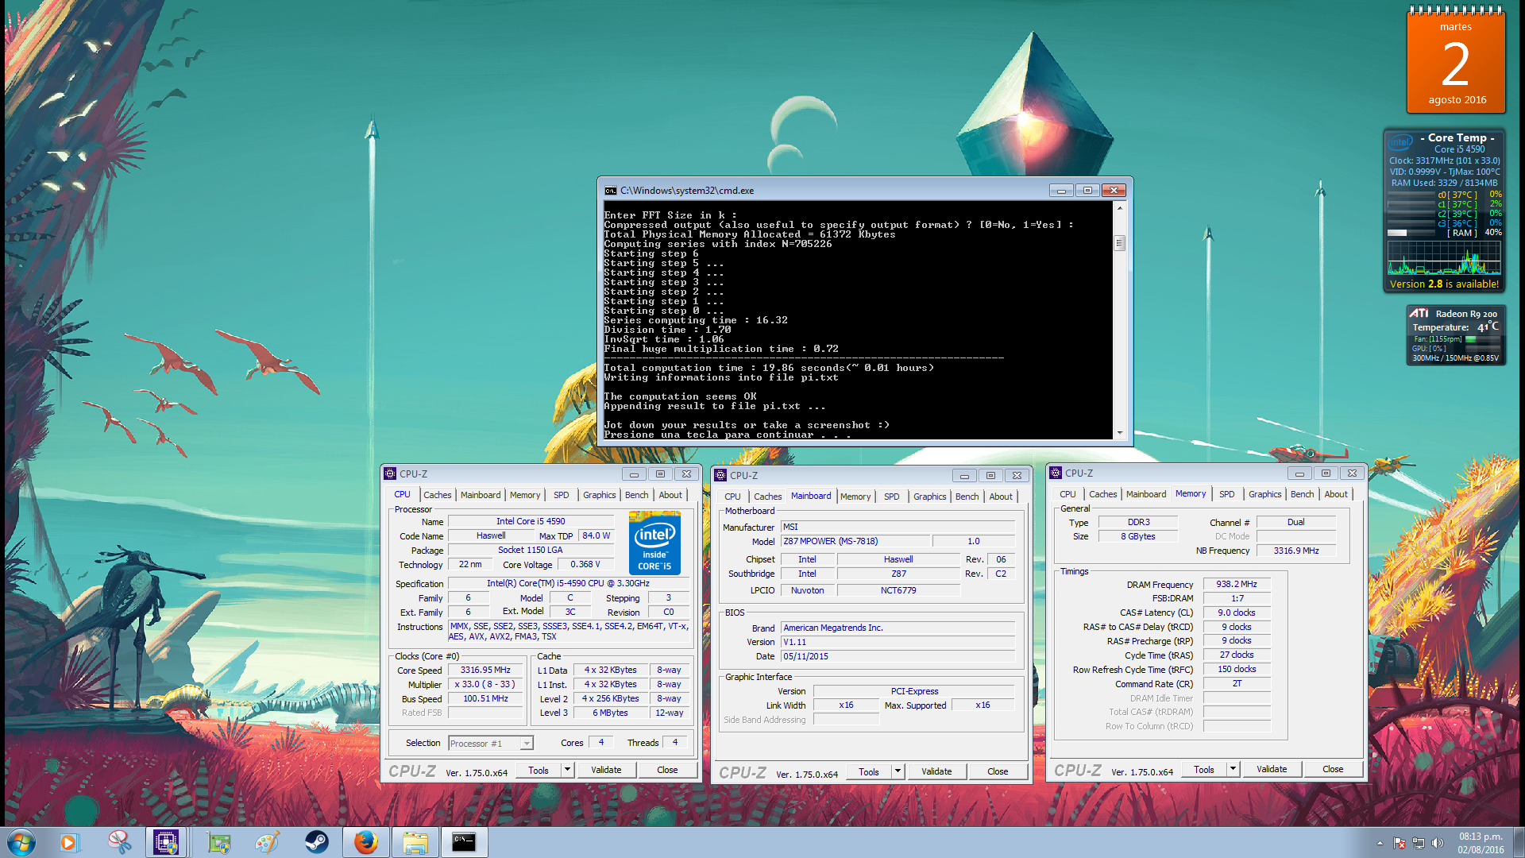Image resolution: width=1525 pixels, height=858 pixels.
Task: Open About tab in leftmost CPU-Z window
Action: (x=670, y=495)
